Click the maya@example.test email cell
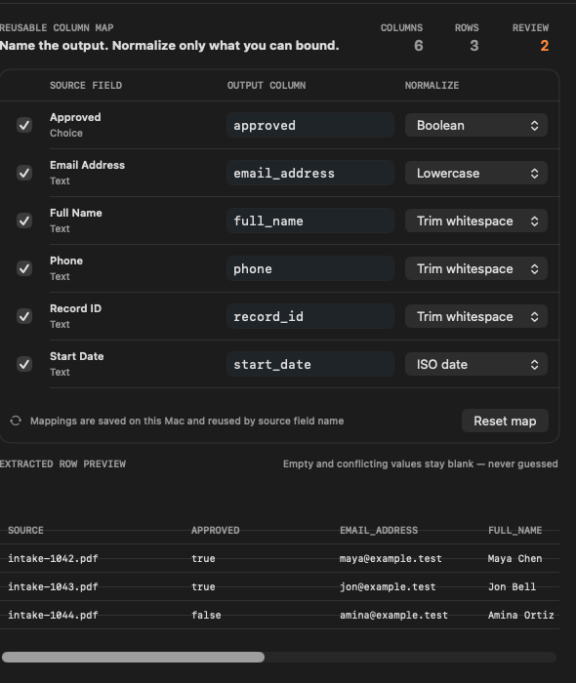Viewport: 576px width, 683px height. [391, 558]
